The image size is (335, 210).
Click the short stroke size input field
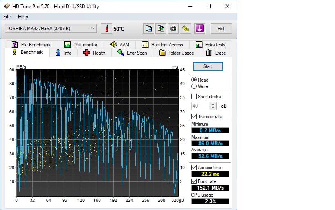point(201,106)
